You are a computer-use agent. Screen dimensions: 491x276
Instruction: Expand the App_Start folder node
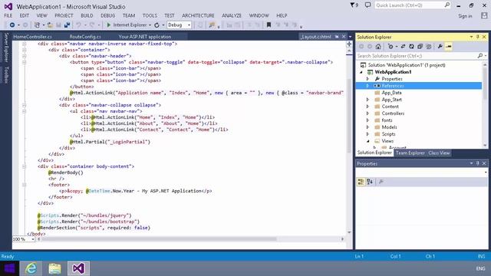368,100
